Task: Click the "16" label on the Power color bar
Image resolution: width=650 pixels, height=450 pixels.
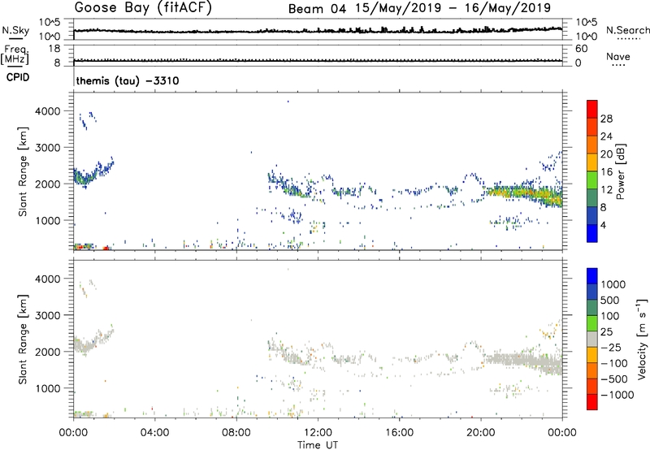Action: tap(606, 172)
